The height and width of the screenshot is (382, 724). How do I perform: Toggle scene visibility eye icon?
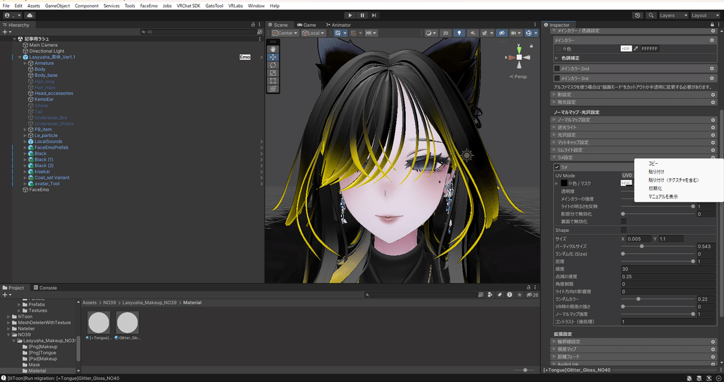501,33
